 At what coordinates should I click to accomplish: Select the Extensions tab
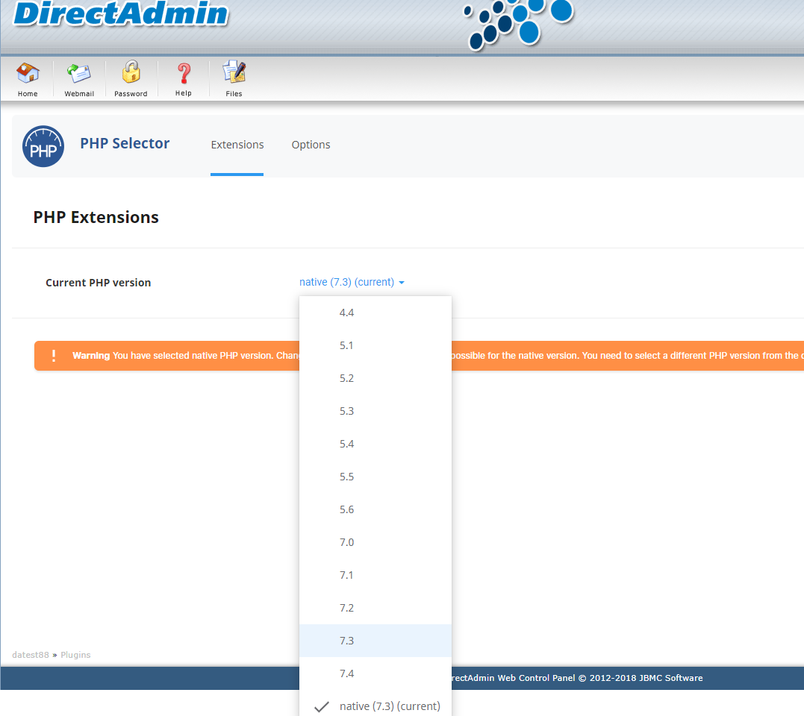(x=237, y=145)
